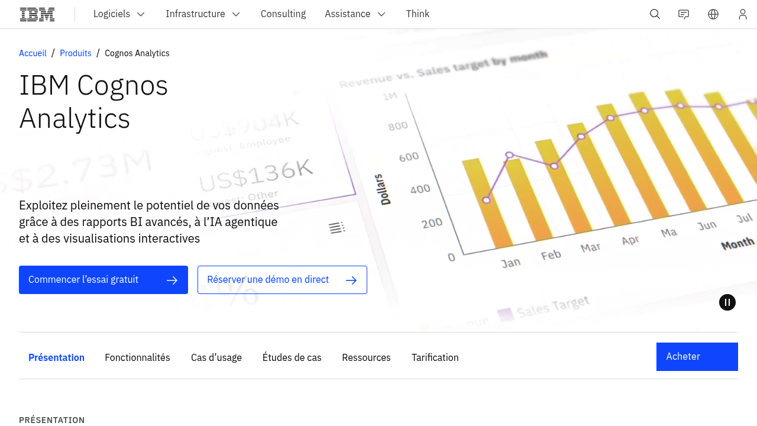The height and width of the screenshot is (426, 757).
Task: Select the Présentation tab
Action: pos(56,357)
